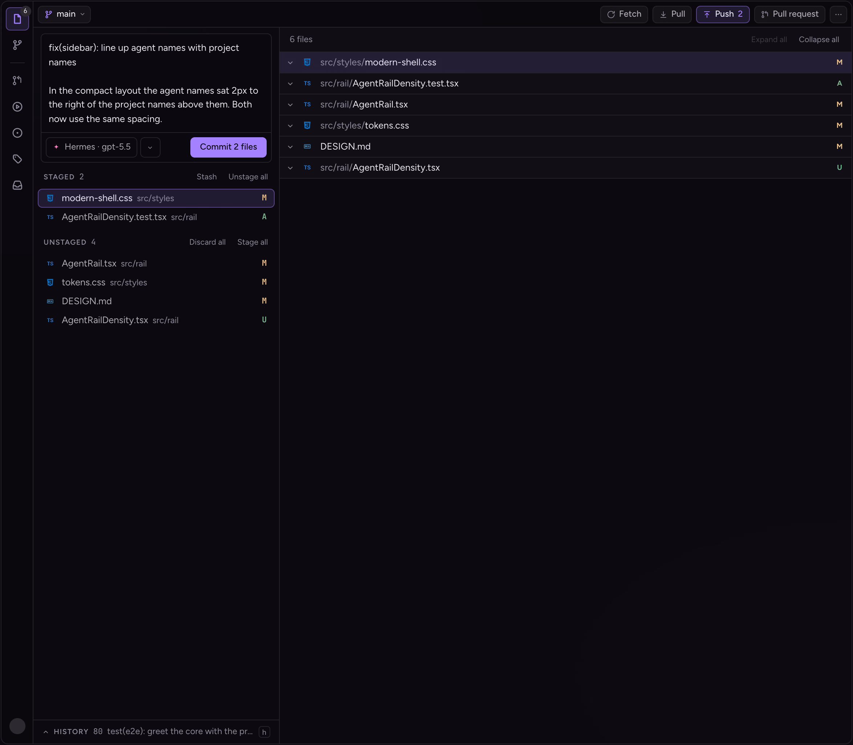The width and height of the screenshot is (853, 745).
Task: Select Hermes gpt-5.5 message generator
Action: point(92,148)
